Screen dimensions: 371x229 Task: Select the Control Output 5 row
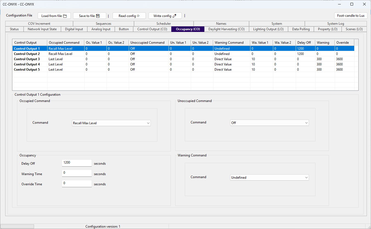pos(183,70)
